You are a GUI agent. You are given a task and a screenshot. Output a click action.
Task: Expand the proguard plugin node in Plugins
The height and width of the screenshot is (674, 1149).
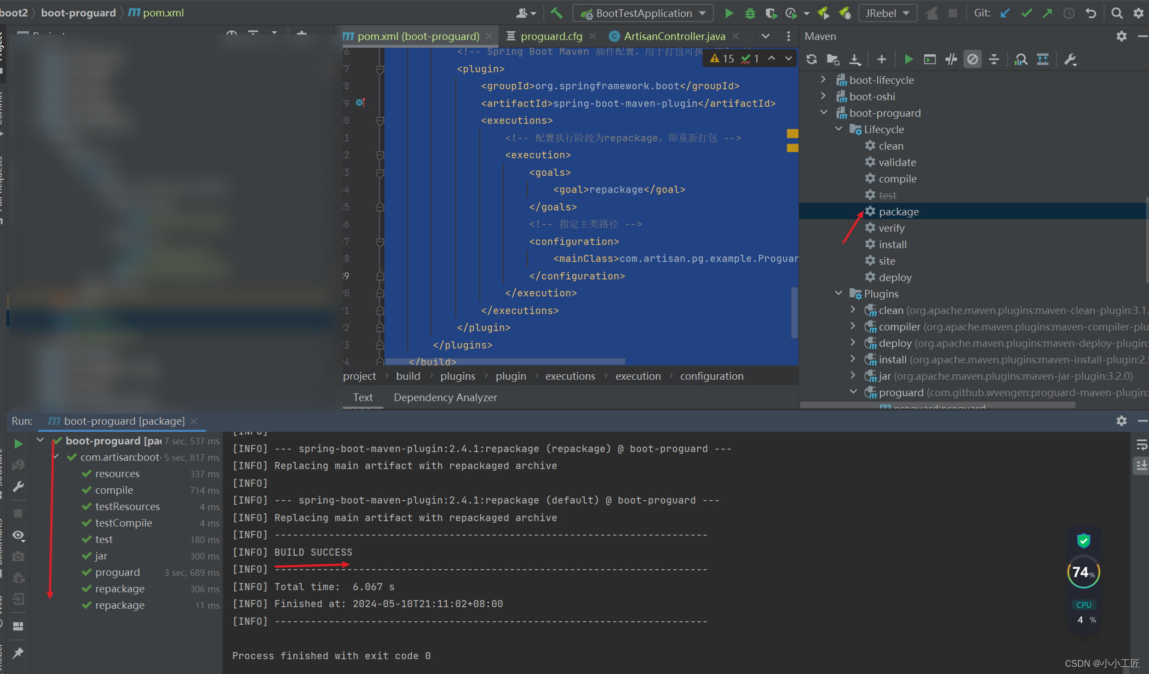pyautogui.click(x=853, y=392)
